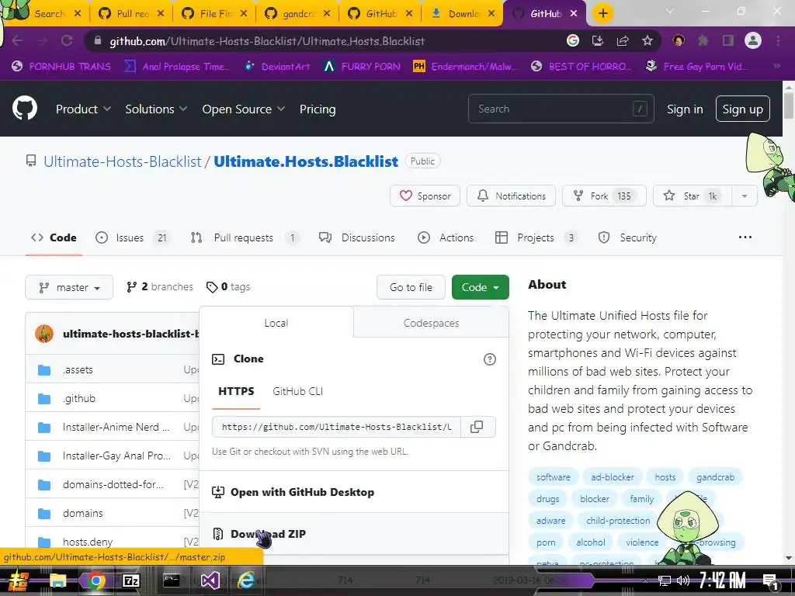Open the Chrome three-dot menu
795x596 pixels.
[x=778, y=40]
